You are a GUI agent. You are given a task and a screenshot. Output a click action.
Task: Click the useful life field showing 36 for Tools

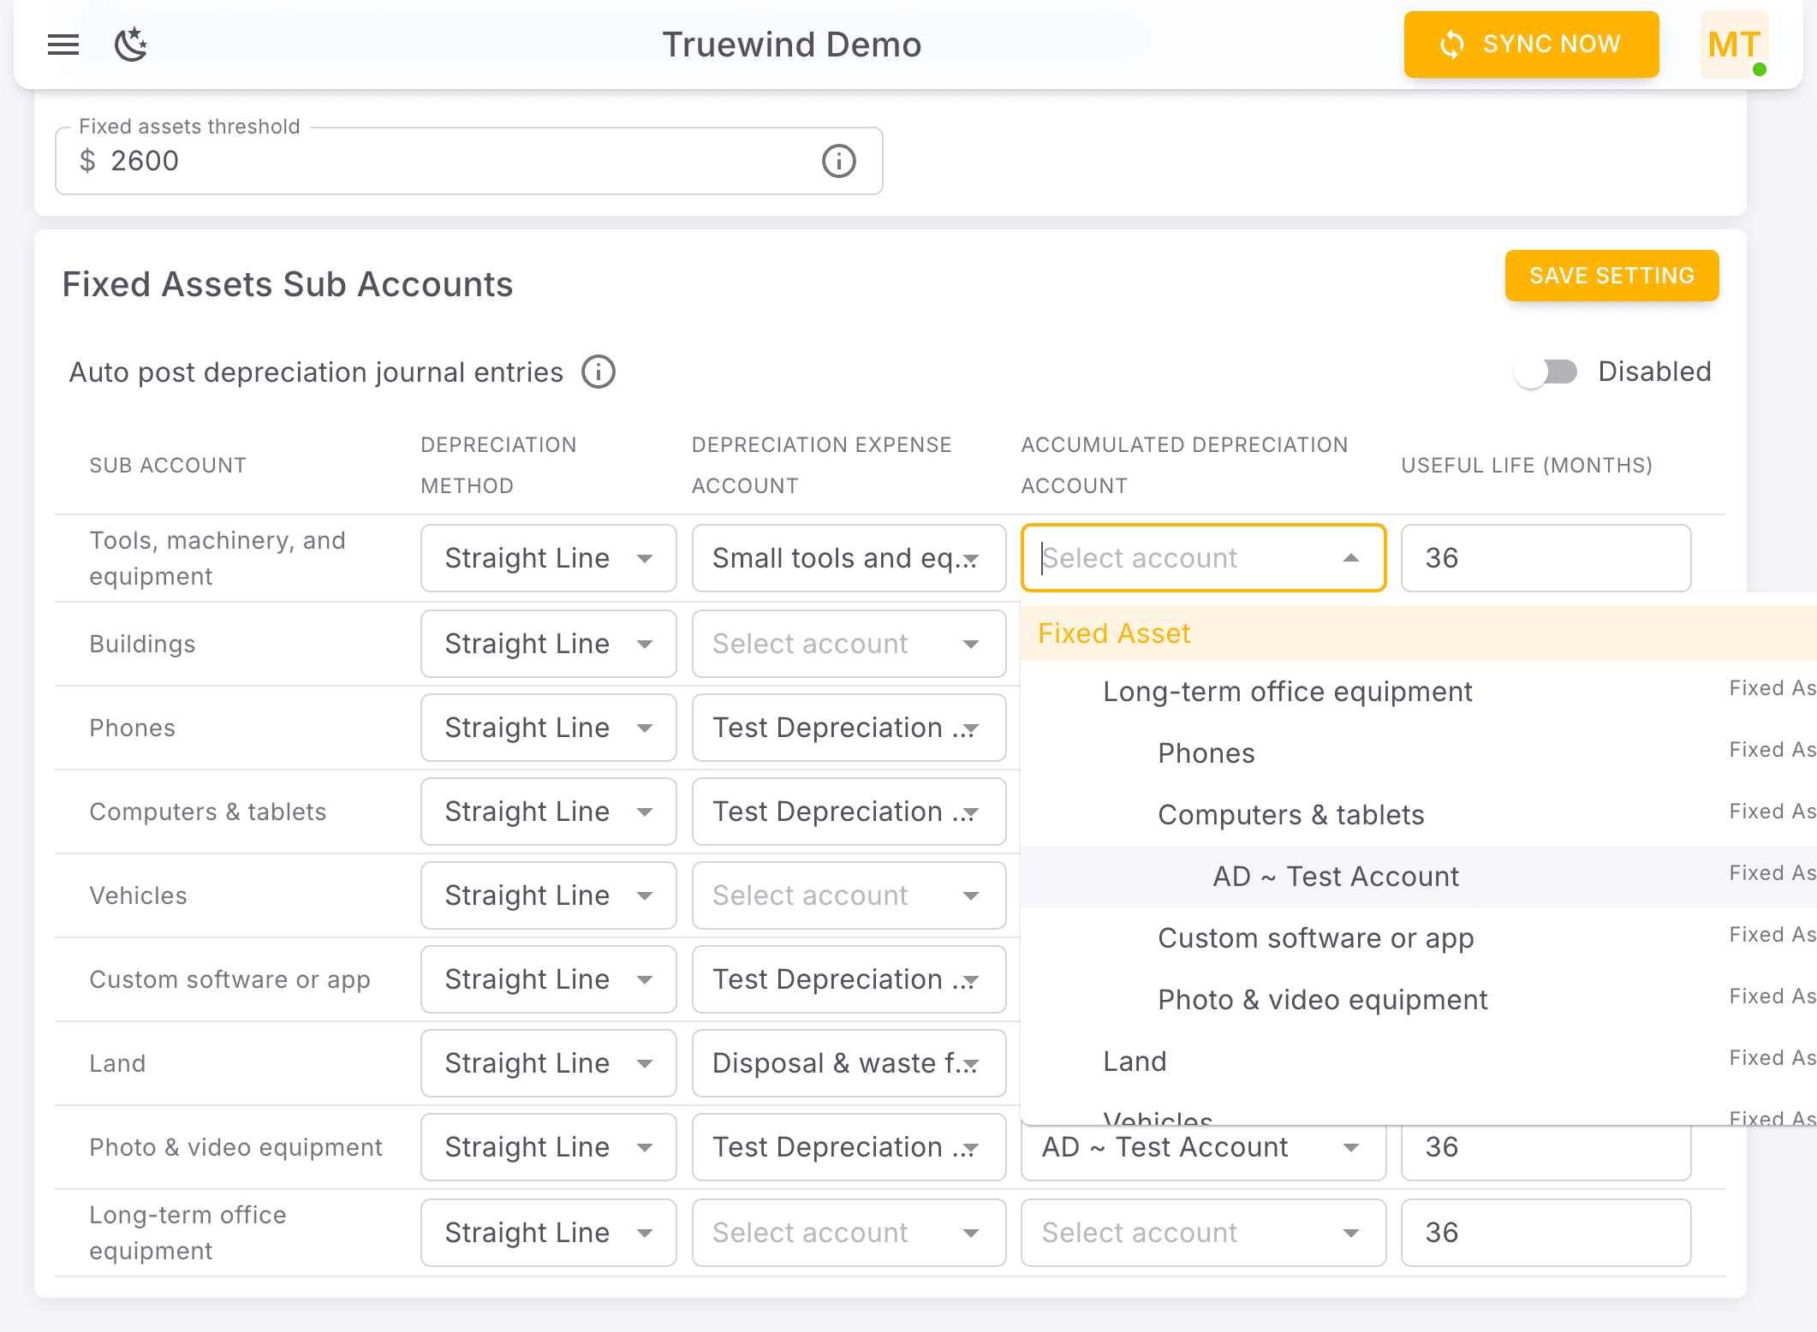tap(1545, 558)
